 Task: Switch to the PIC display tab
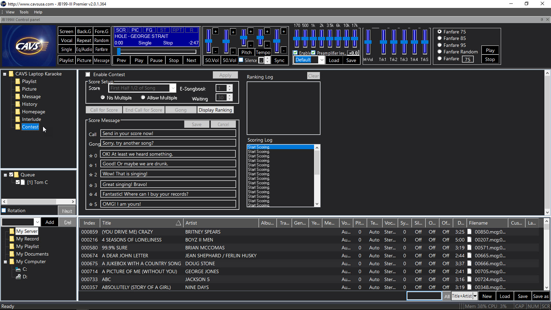coord(135,30)
